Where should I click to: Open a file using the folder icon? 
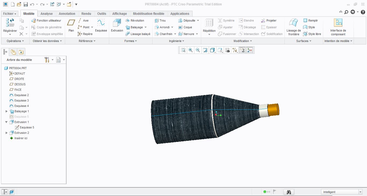click(19, 4)
